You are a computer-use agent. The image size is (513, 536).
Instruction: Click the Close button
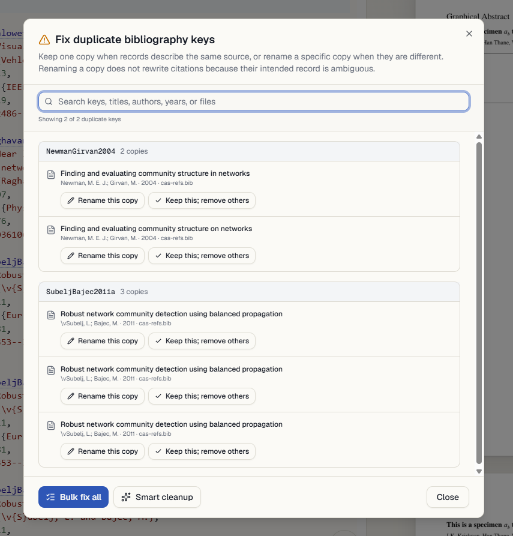coord(448,497)
